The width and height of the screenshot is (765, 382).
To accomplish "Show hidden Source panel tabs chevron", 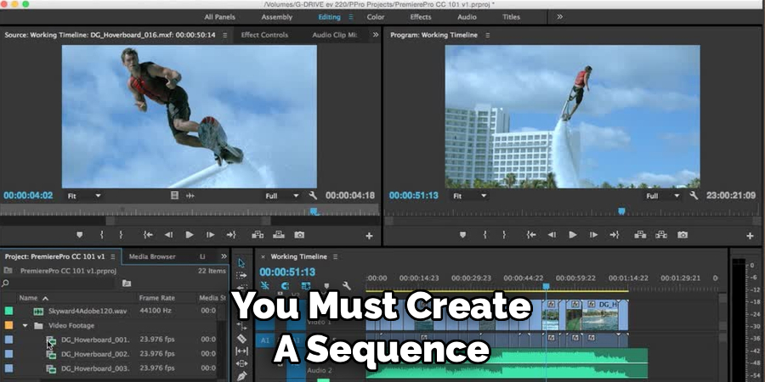I will coord(375,35).
